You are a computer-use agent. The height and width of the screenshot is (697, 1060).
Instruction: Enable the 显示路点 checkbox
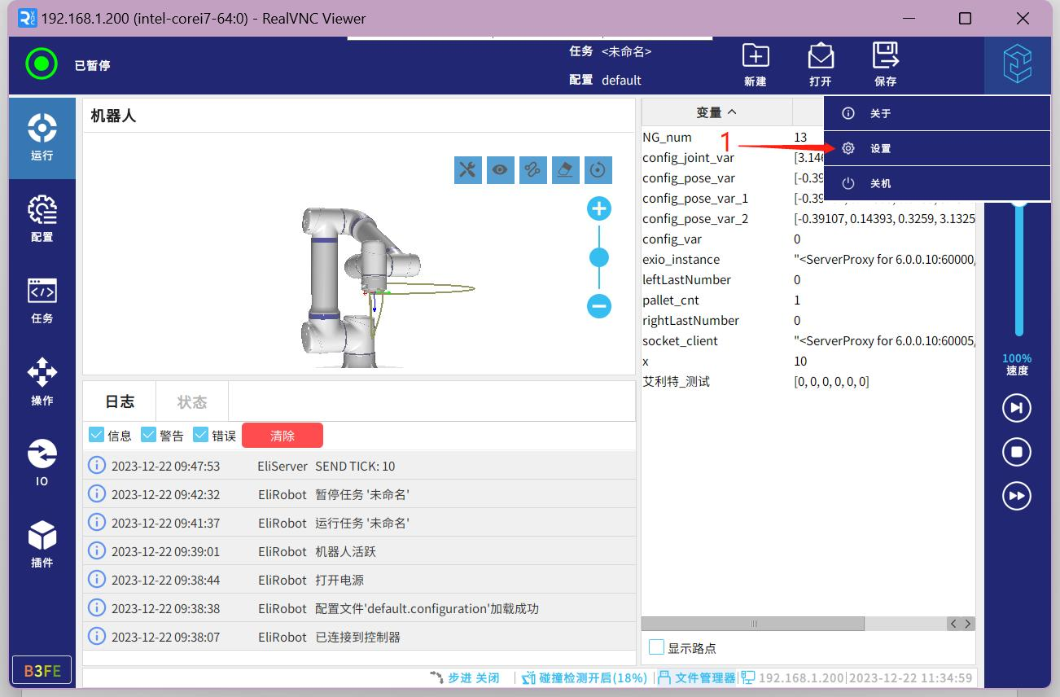pos(656,647)
